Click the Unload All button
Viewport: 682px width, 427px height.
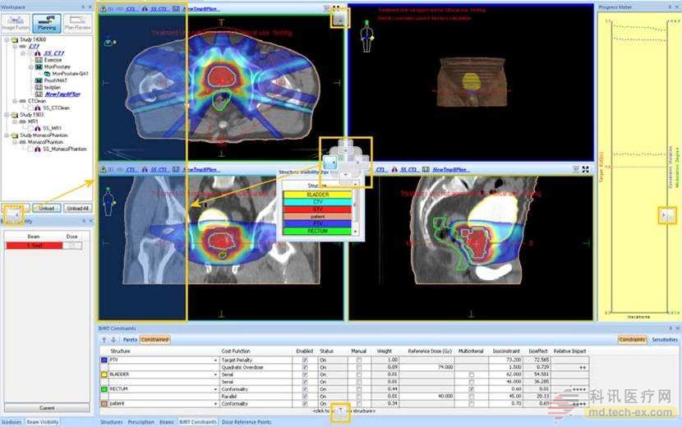(78, 209)
